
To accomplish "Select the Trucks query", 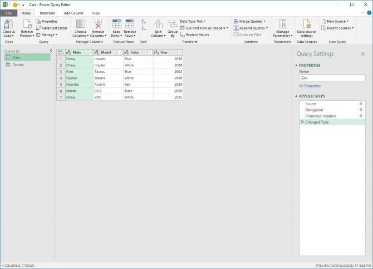I will (27, 65).
